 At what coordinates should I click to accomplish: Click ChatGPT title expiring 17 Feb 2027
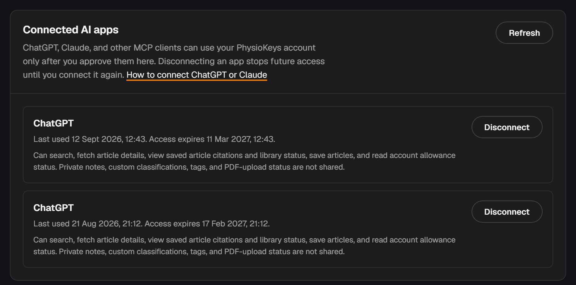coord(53,208)
